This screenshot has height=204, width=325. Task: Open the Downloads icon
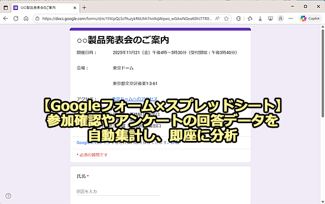[260, 19]
